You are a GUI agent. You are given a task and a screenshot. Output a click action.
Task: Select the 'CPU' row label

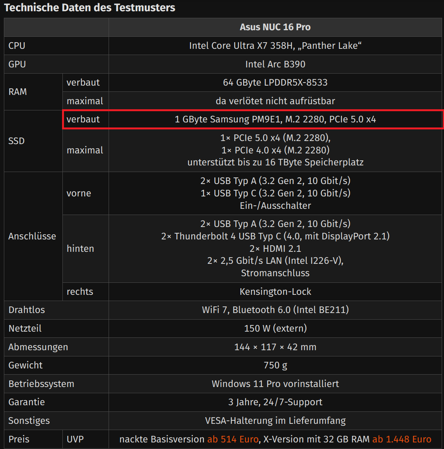tap(17, 46)
